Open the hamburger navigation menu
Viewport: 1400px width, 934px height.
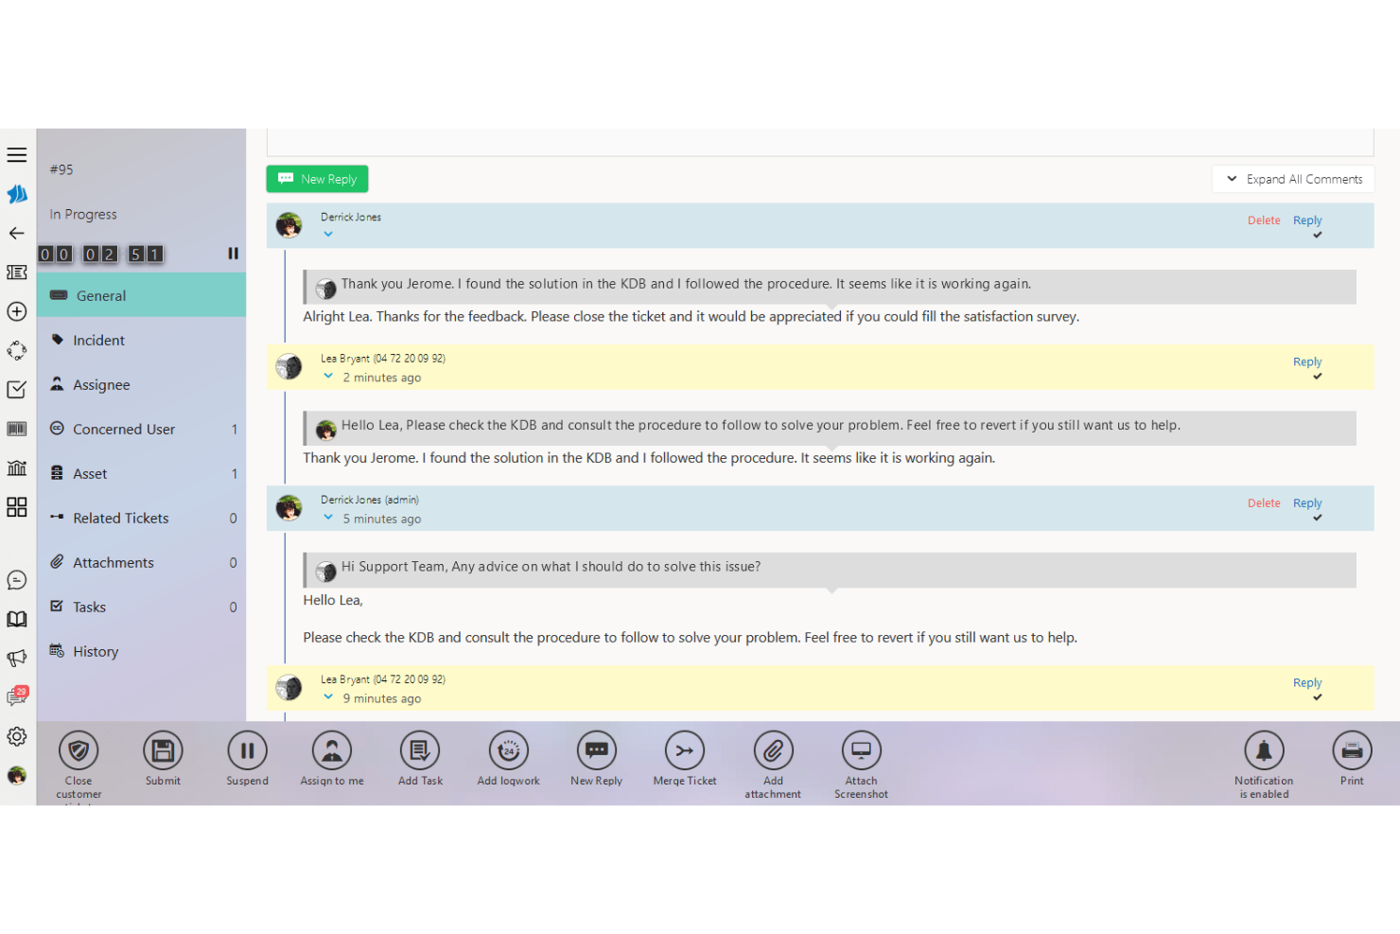coord(17,154)
